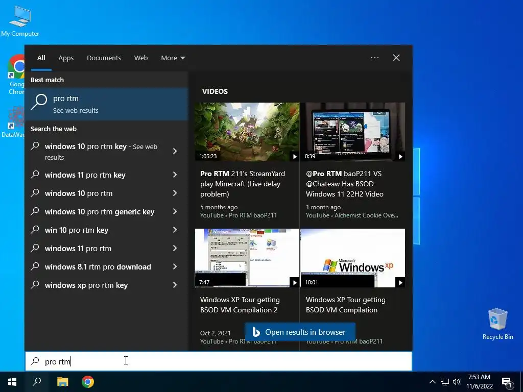Switch to the Documents tab
This screenshot has height=392, width=523.
pyautogui.click(x=104, y=58)
